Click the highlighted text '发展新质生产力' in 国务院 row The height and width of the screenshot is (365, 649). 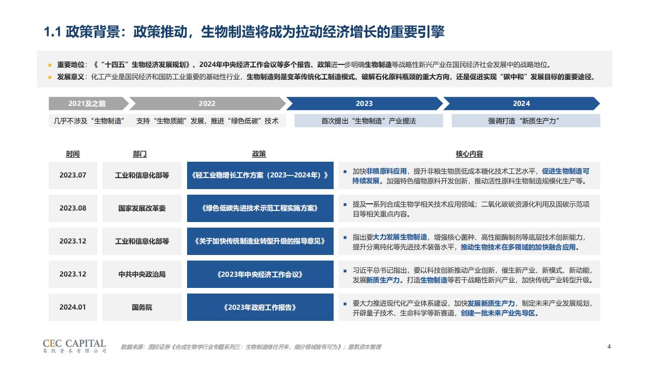(491, 303)
